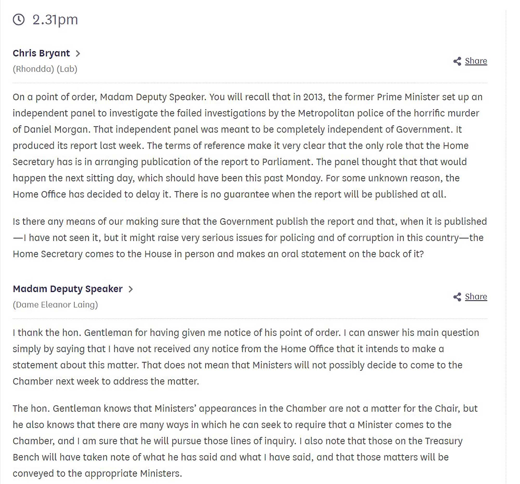This screenshot has height=484, width=520.
Task: Click the Share icon beside Madam Deputy Speaker's response
Action: coord(458,297)
